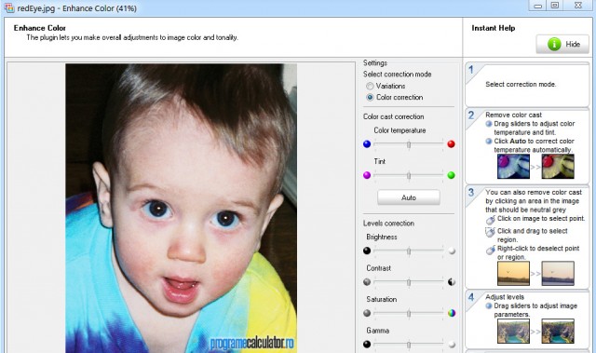Click the baby photo preview image
The height and width of the screenshot is (353, 596).
tap(181, 208)
